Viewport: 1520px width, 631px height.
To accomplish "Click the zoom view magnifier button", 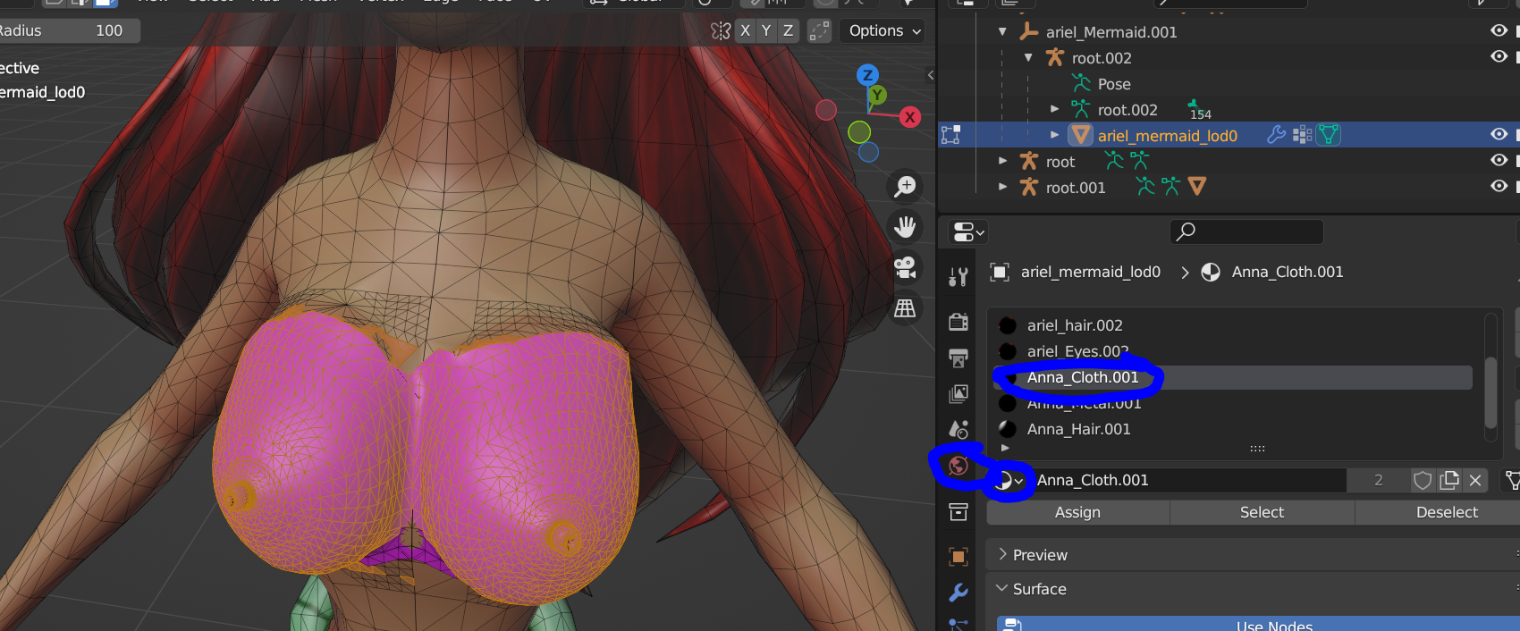I will pos(905,186).
